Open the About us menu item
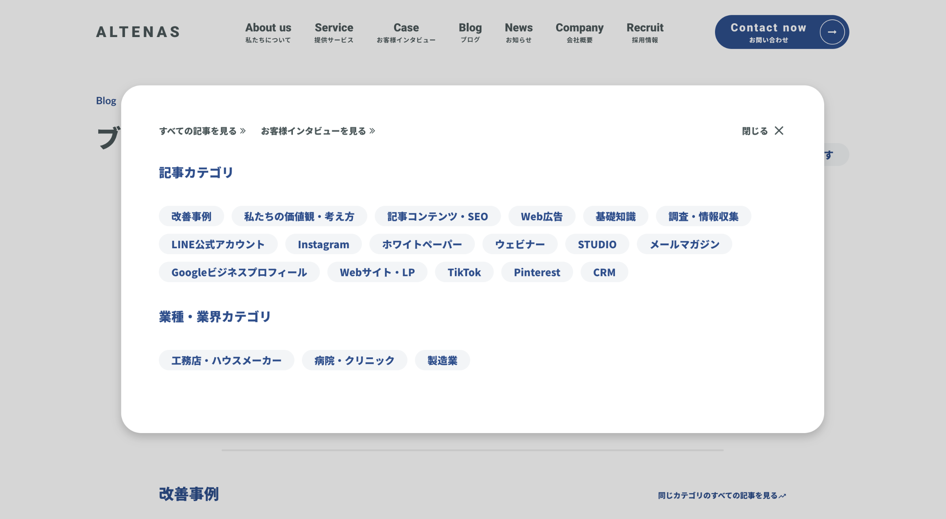Viewport: 946px width, 519px height. pos(268,32)
